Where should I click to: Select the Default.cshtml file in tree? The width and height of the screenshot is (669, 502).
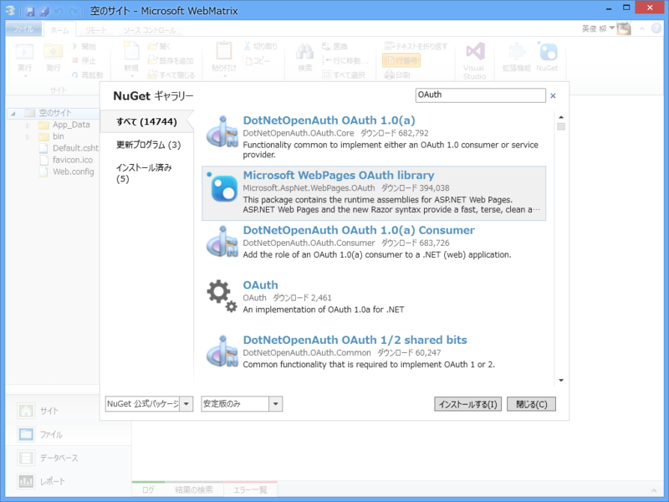[x=69, y=148]
